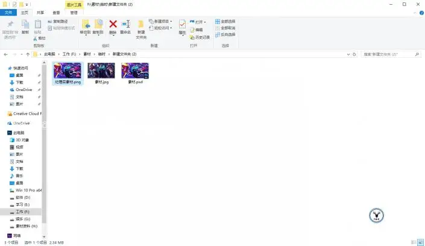Viewport: 425px width, 246px height.
Task: Click Select all (全部选择)
Action: coord(225,22)
